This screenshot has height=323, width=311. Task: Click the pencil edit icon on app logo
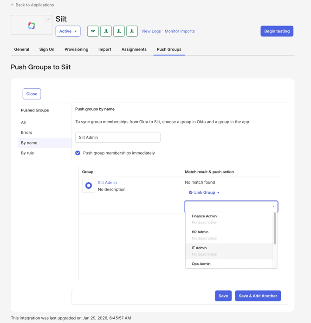48,20
